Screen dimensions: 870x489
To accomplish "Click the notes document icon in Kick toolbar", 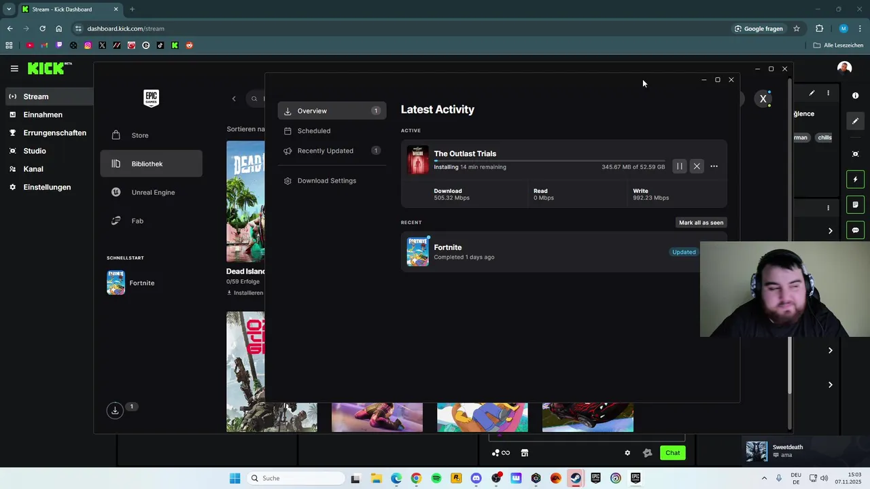I will [856, 204].
